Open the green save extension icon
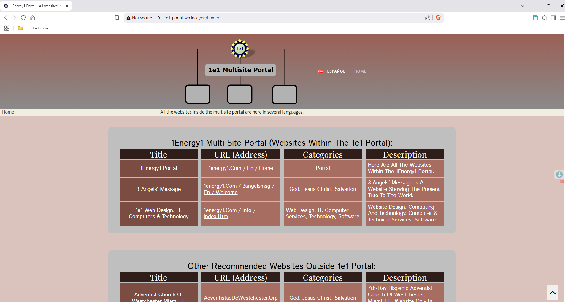The image size is (565, 302). [535, 18]
